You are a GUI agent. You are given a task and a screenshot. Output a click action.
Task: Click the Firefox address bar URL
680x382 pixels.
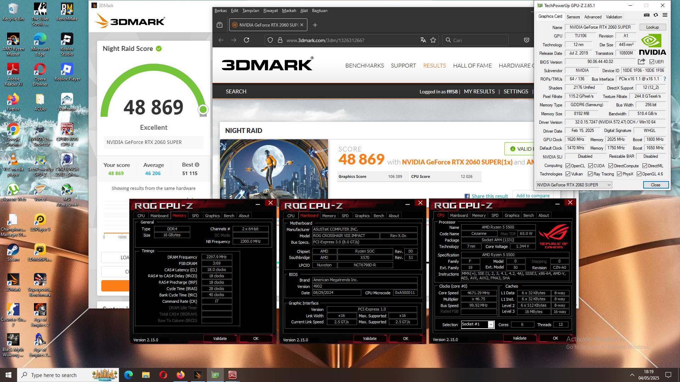pyautogui.click(x=325, y=40)
